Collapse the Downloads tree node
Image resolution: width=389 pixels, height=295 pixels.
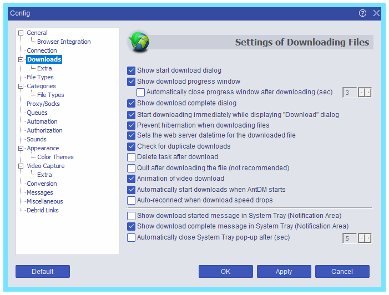pyautogui.click(x=21, y=59)
